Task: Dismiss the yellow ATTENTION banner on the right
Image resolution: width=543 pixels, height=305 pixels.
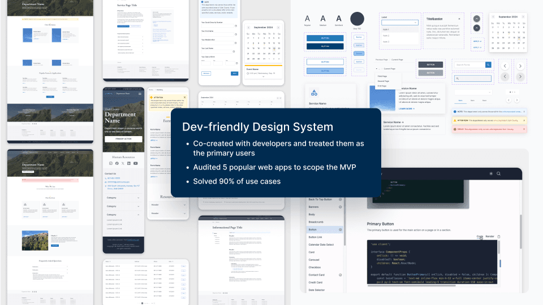Action: pyautogui.click(x=524, y=120)
